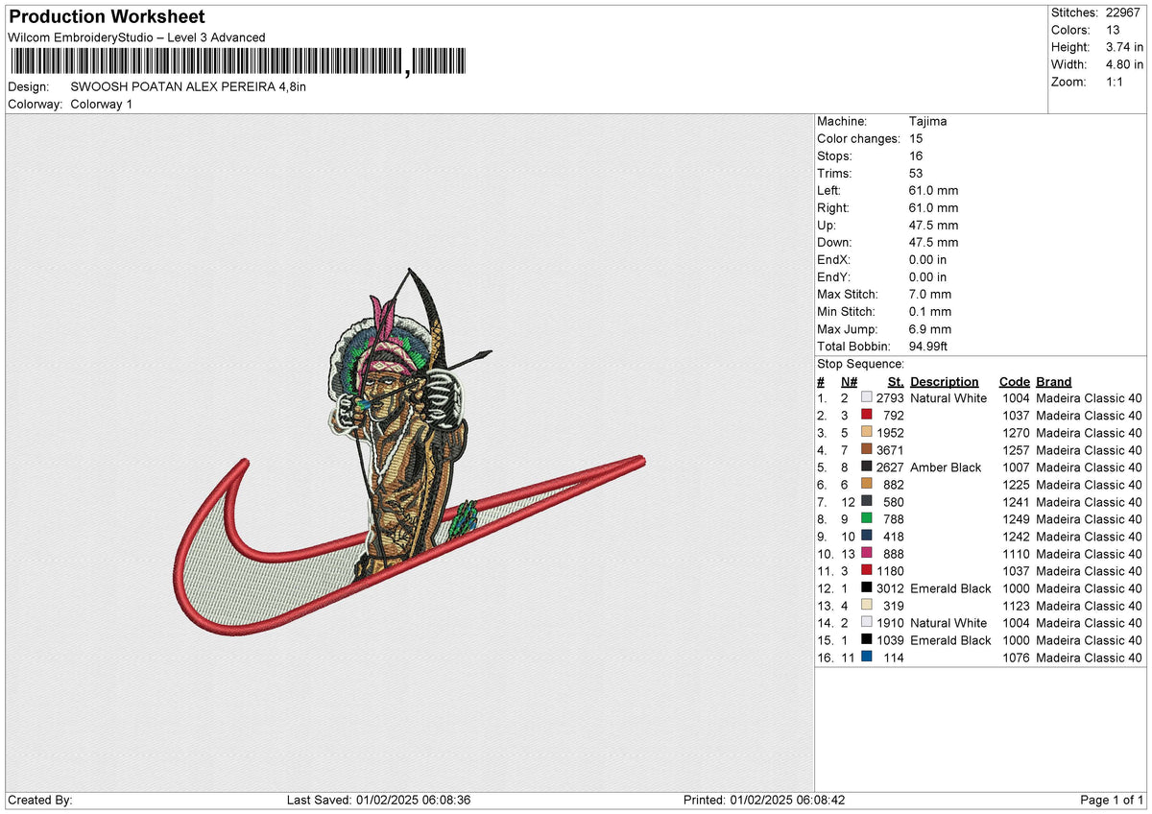Click the Machine value 'Tajima'
The image size is (1152, 814).
[928, 122]
